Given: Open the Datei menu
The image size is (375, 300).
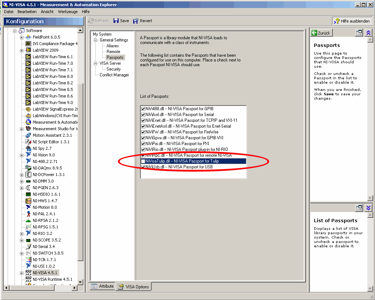Looking at the screenshot, I should (x=9, y=12).
